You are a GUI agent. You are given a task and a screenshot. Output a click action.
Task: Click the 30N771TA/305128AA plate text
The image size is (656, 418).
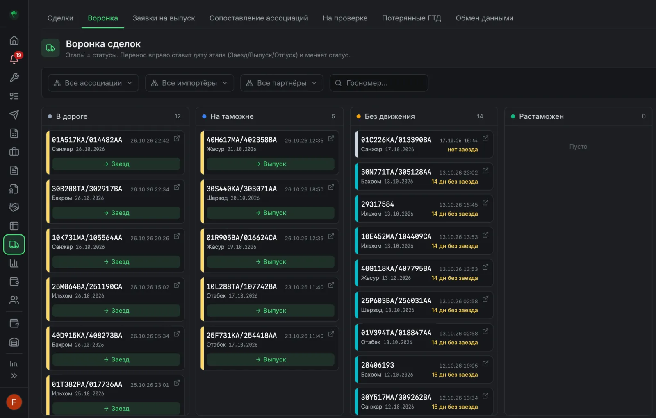pos(396,172)
